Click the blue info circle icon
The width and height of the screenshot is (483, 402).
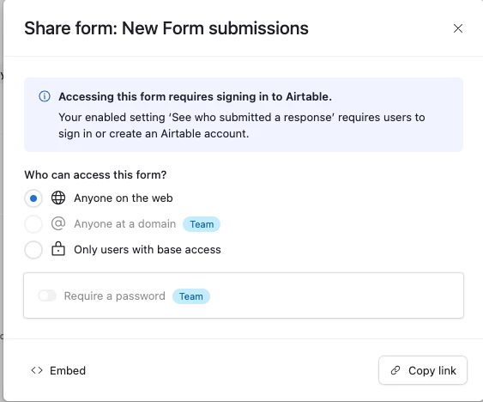click(45, 96)
